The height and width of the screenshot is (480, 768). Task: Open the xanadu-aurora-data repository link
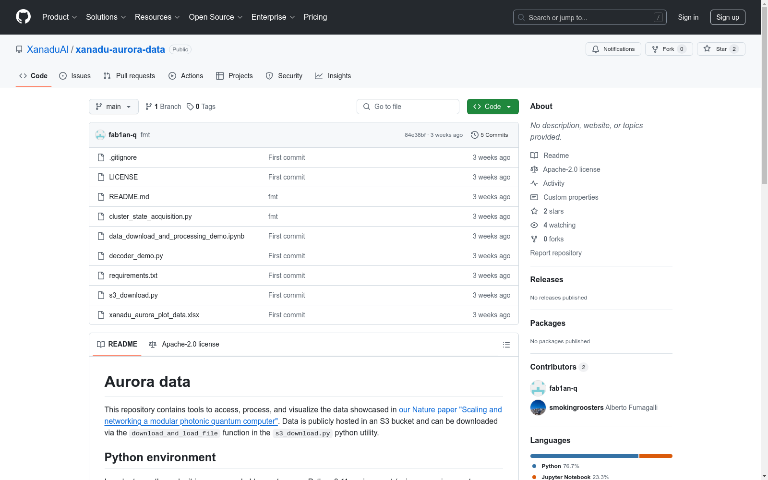(x=120, y=49)
